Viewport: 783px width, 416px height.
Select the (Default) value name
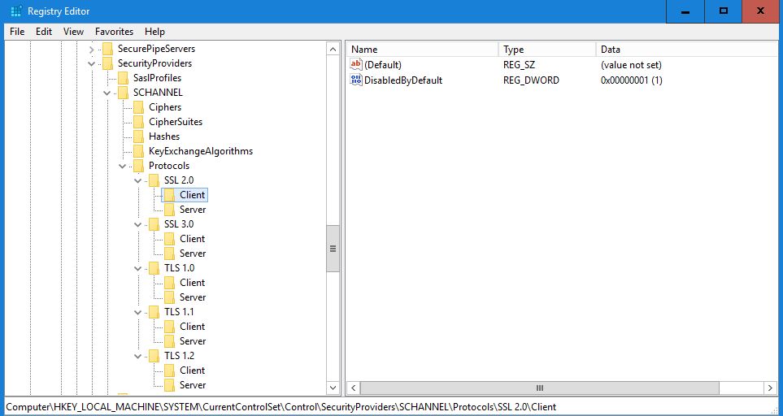tap(382, 65)
